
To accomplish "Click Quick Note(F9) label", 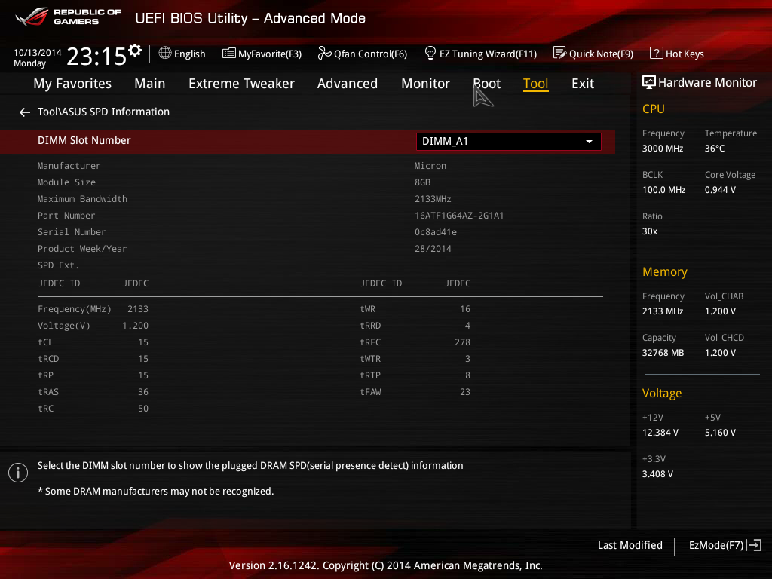I will click(x=601, y=54).
